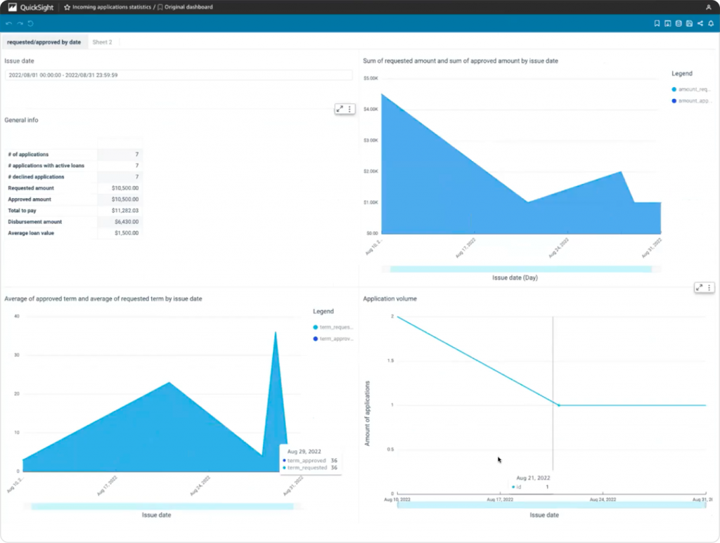Image resolution: width=720 pixels, height=543 pixels.
Task: Open the alerts bell icon
Action: pyautogui.click(x=711, y=23)
